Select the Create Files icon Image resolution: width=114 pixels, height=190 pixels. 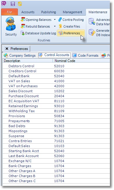click(60, 26)
